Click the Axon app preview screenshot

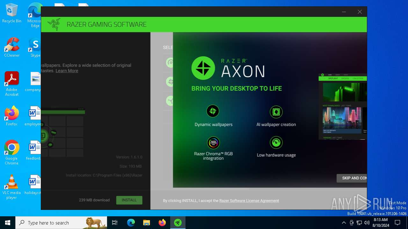pyautogui.click(x=343, y=107)
